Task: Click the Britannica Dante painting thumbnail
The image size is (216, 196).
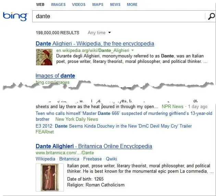Action: (x=50, y=177)
